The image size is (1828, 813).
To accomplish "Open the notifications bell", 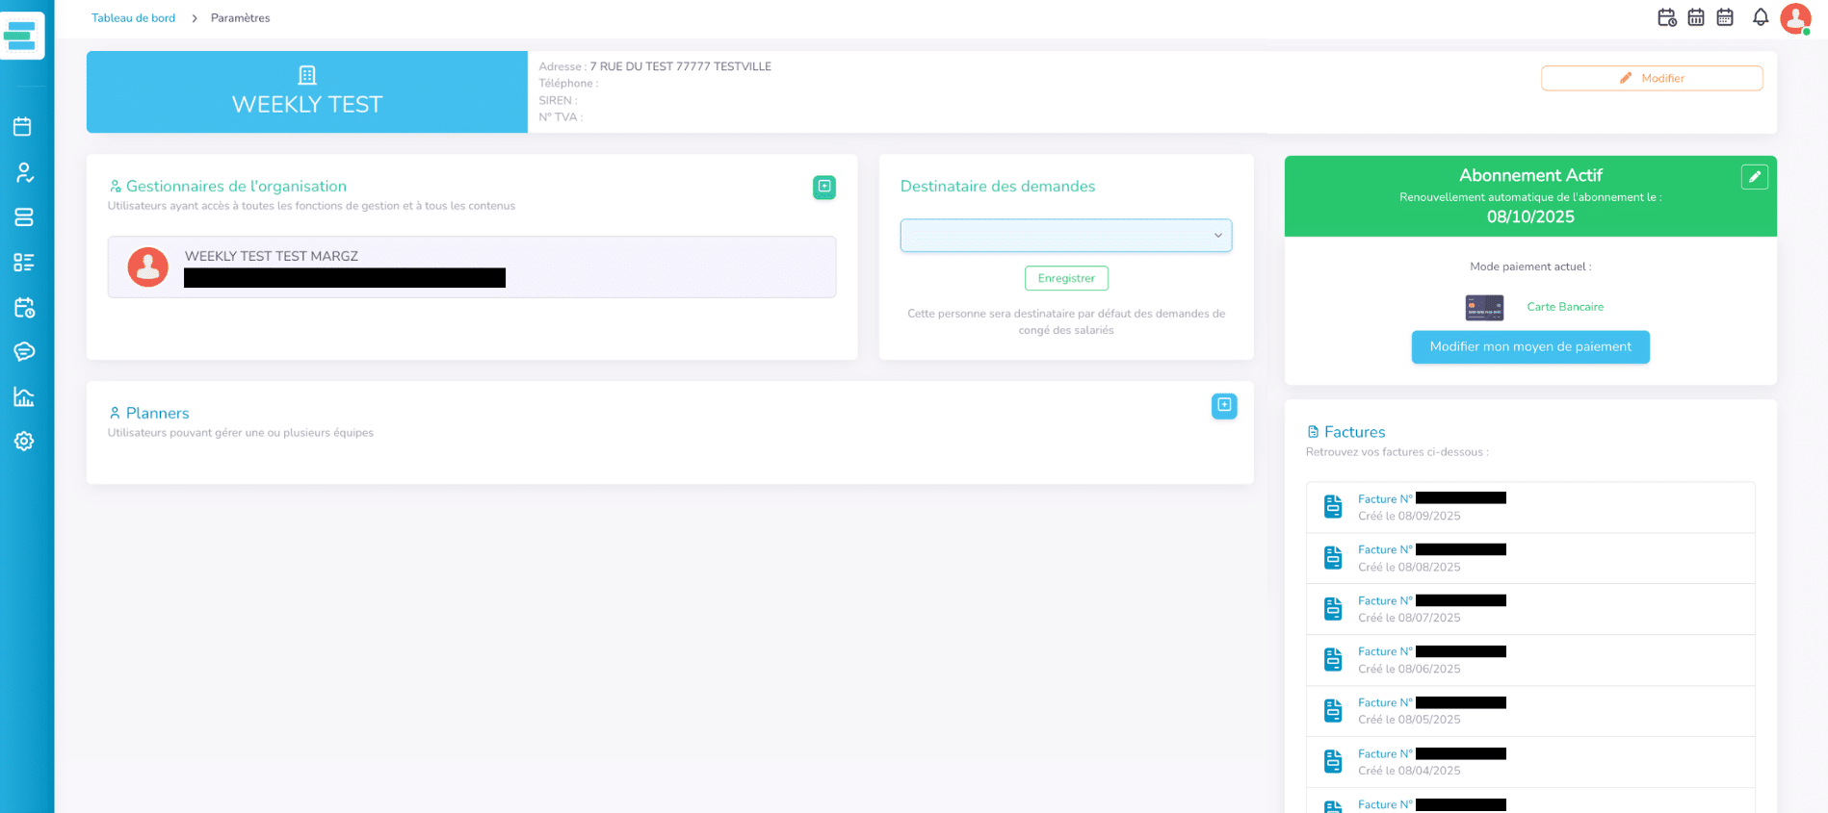I will (x=1761, y=17).
